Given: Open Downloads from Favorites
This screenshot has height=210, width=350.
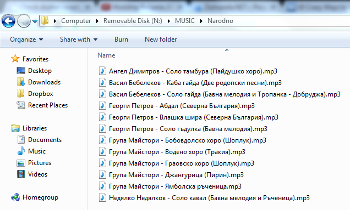Looking at the screenshot, I should click(44, 82).
